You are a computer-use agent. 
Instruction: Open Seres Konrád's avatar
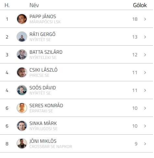coord(22,108)
